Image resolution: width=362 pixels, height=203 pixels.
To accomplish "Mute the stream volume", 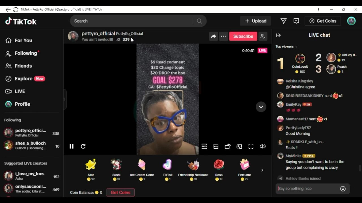I will tap(263, 146).
